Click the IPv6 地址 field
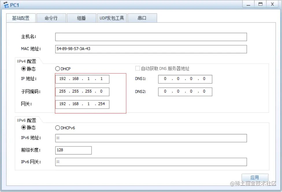The height and width of the screenshot is (192, 282). (x=151, y=138)
